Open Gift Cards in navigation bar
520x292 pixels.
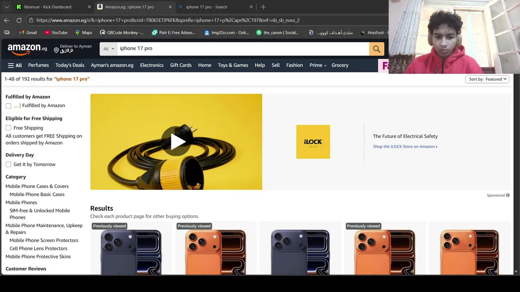[181, 65]
